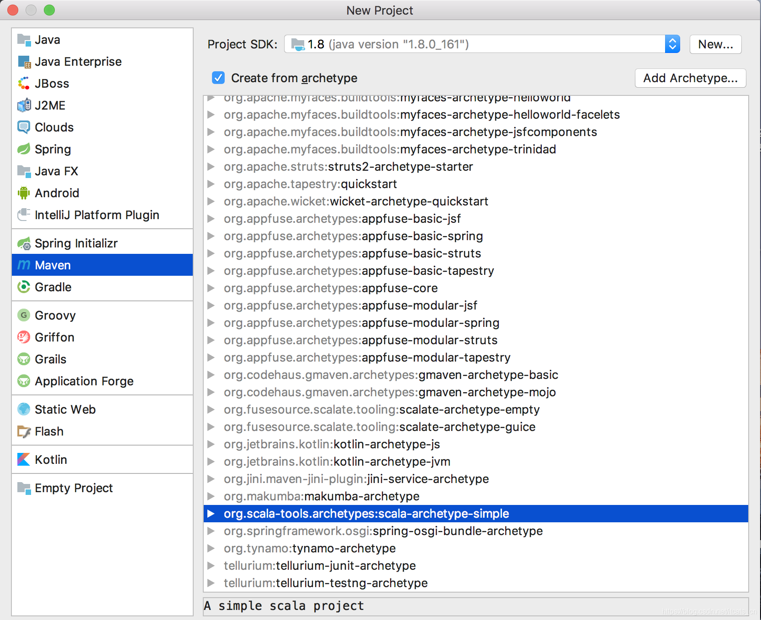Select appfuse-modular-struts archetype
761x620 pixels.
pos(360,340)
